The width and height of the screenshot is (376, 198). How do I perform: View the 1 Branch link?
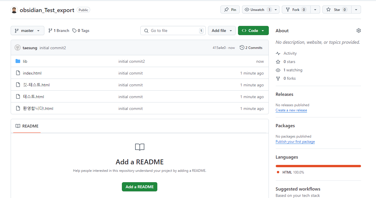[x=59, y=31]
